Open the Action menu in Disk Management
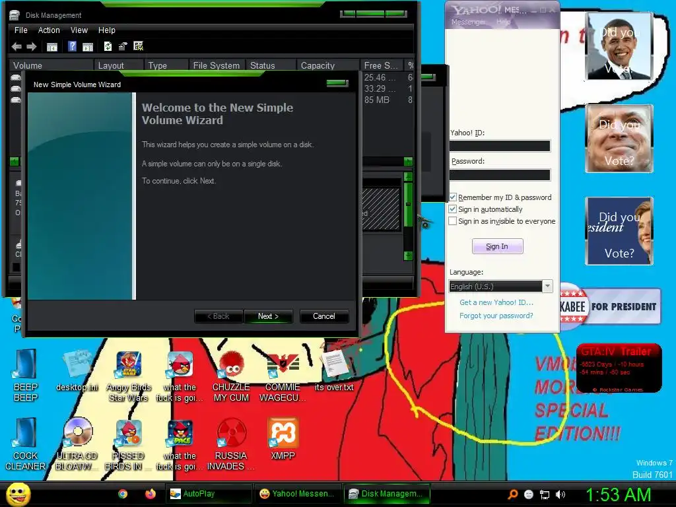676x507 pixels. click(49, 30)
